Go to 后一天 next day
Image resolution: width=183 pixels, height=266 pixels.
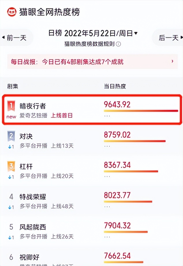click(x=170, y=38)
